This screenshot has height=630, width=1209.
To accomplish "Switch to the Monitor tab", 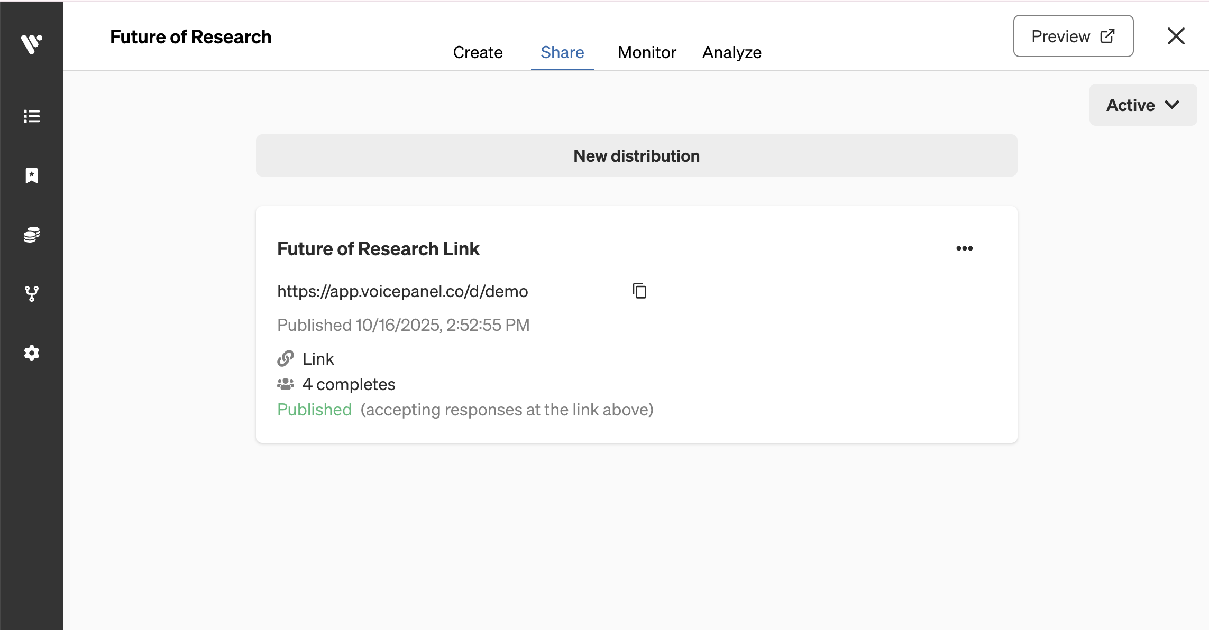I will tap(647, 52).
